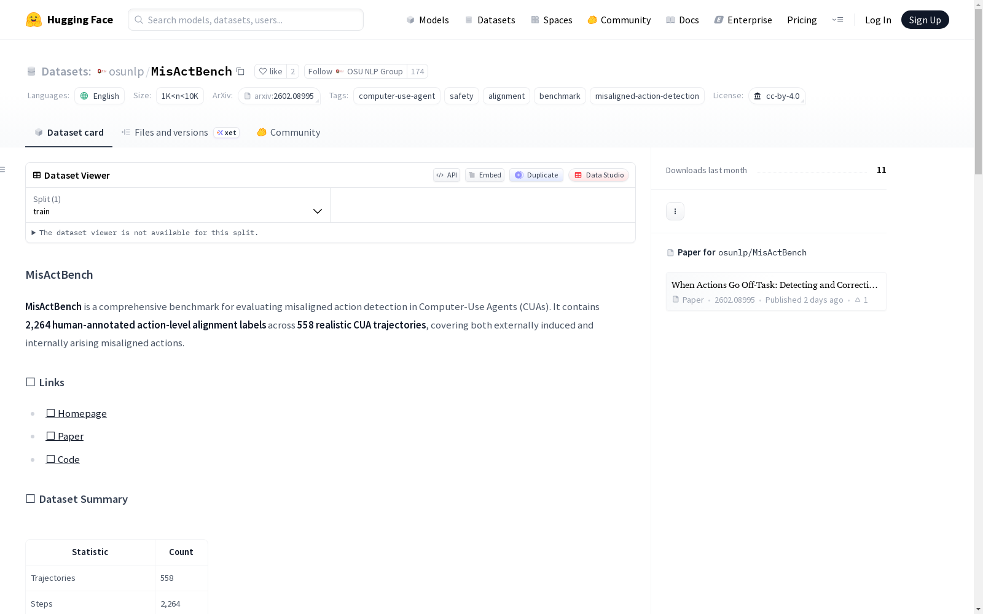Image resolution: width=983 pixels, height=614 pixels.
Task: Click the page vertical scrollbar thumb
Action: [x=978, y=92]
